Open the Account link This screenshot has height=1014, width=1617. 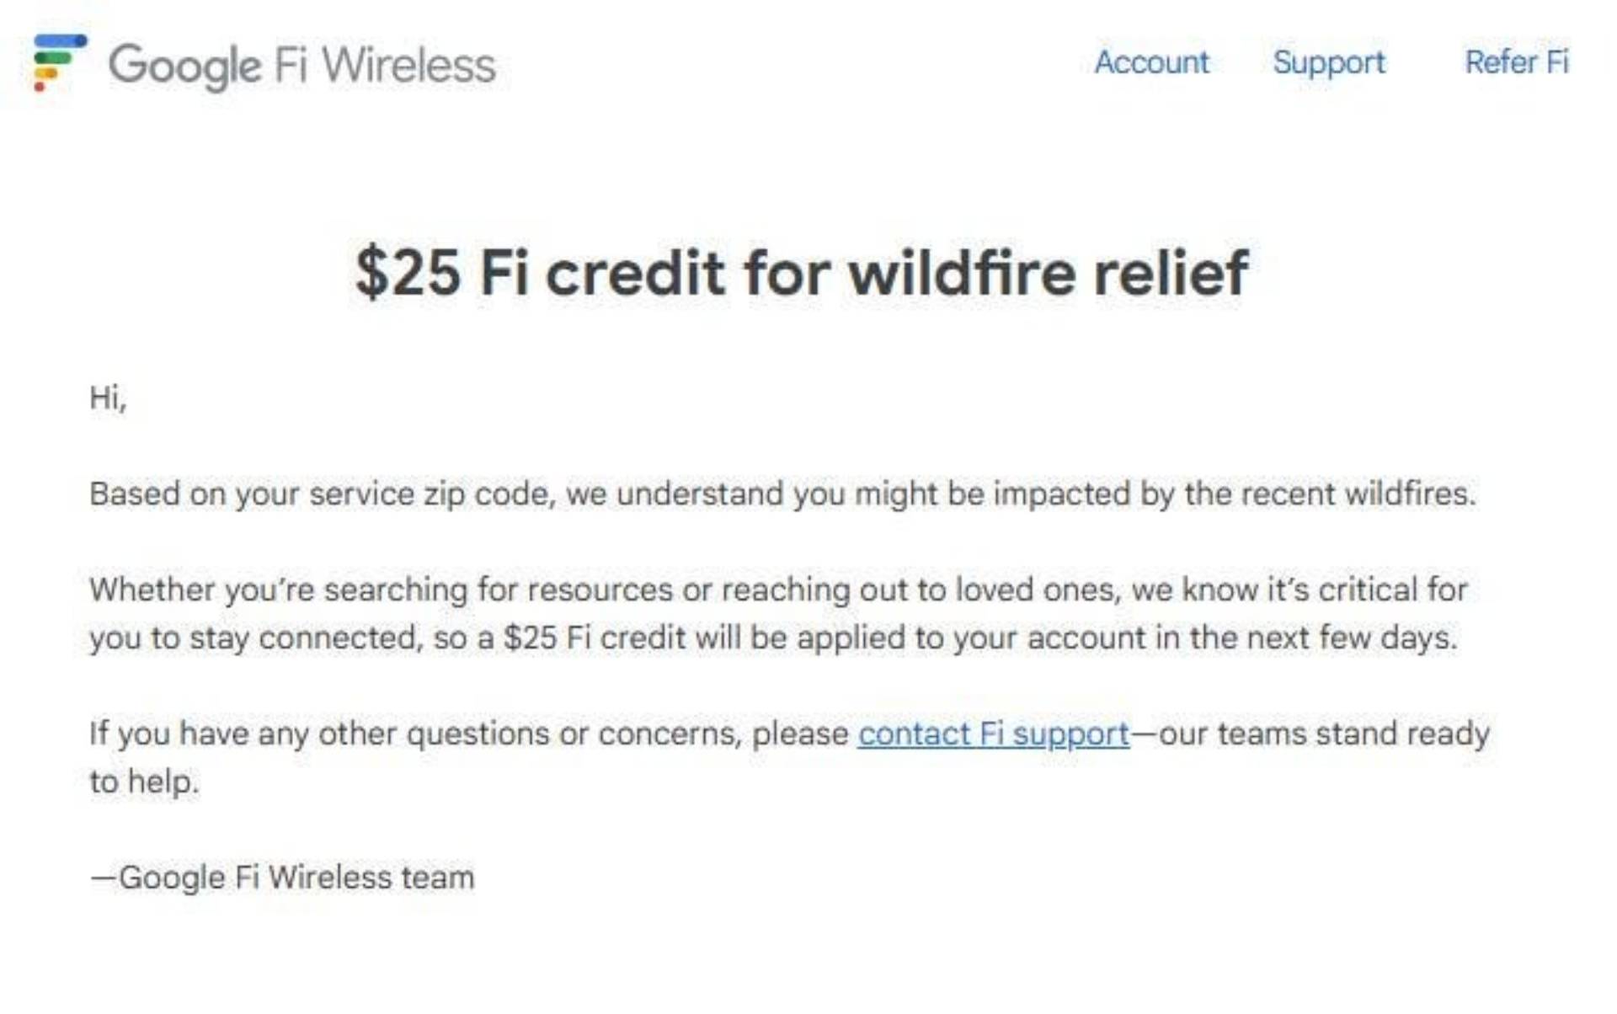[1150, 62]
